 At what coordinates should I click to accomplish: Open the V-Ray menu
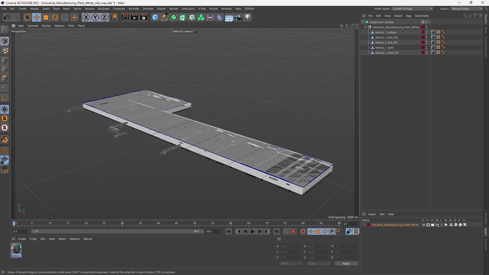(202, 9)
